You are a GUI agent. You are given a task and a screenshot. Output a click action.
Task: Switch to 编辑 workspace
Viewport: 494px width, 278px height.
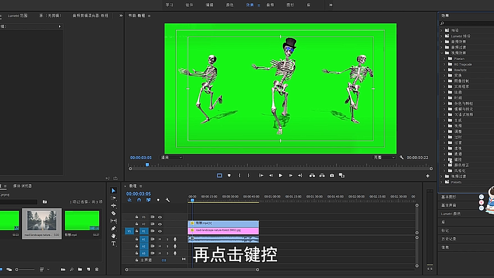(210, 5)
